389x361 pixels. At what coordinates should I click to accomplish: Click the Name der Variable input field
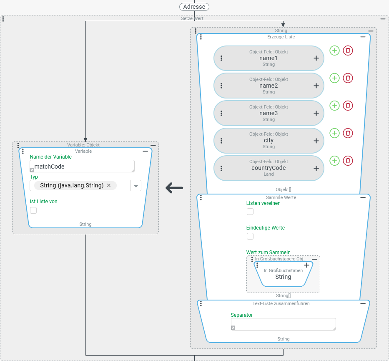click(82, 166)
